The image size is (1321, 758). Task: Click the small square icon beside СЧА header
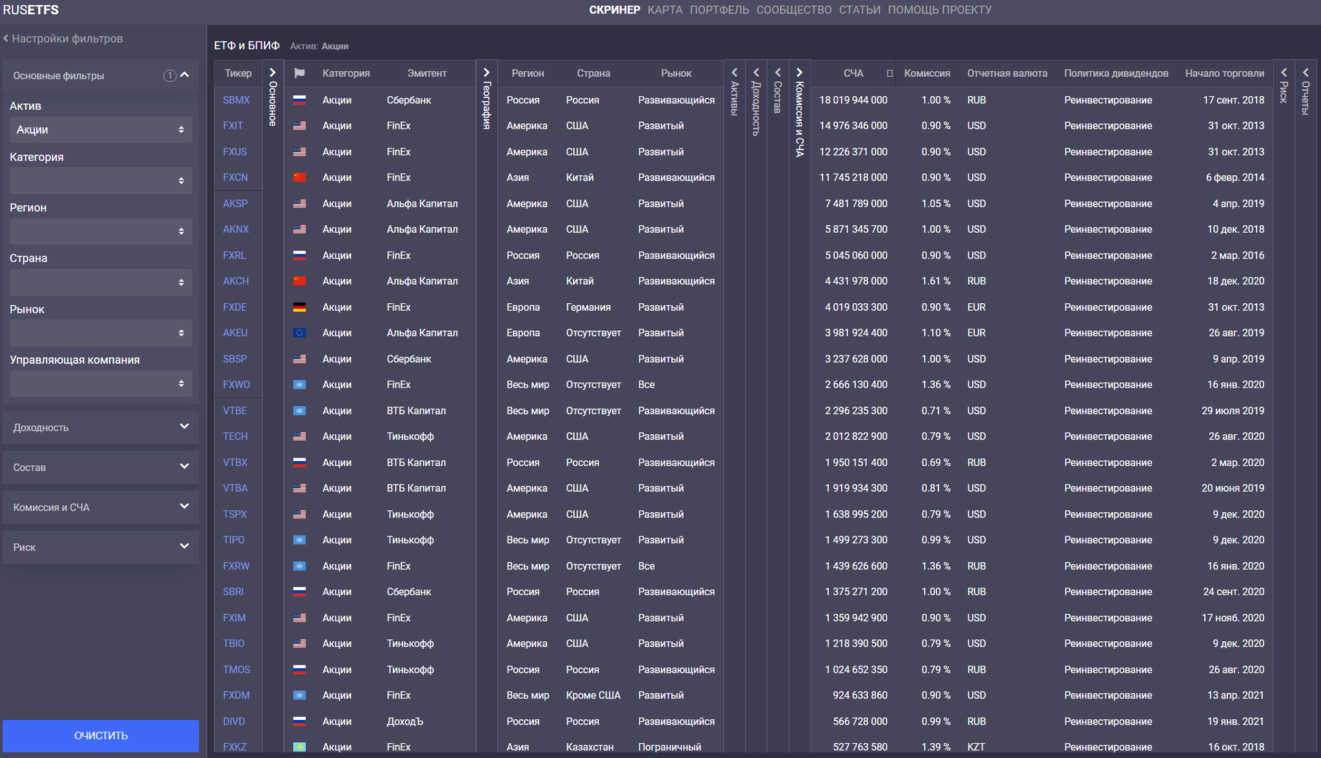[x=889, y=74]
